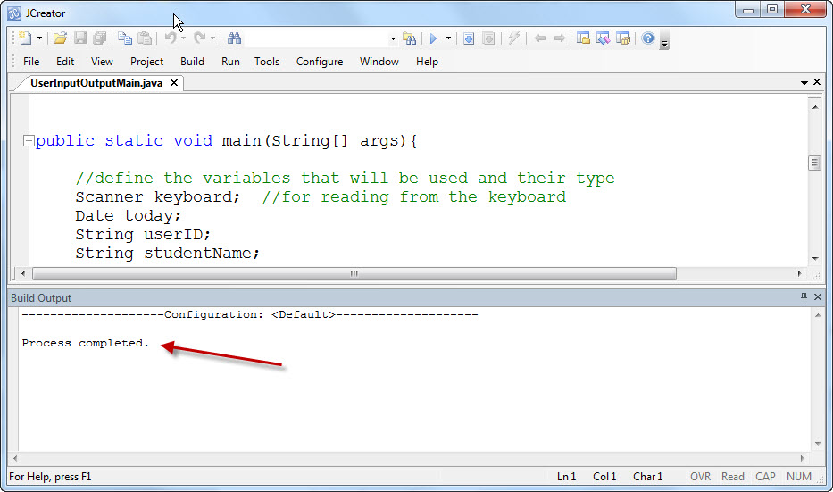
Task: Open the Help menu
Action: [427, 62]
